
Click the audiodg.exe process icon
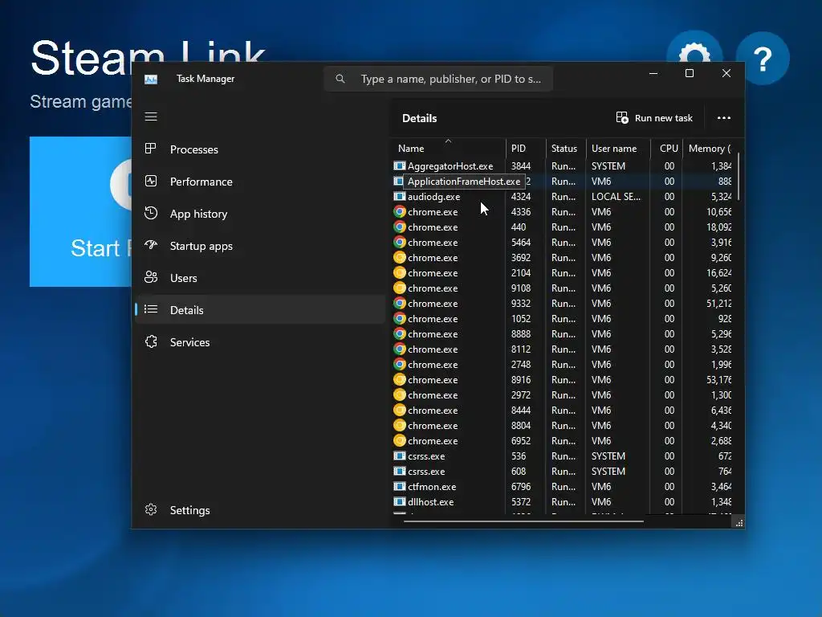click(x=400, y=196)
